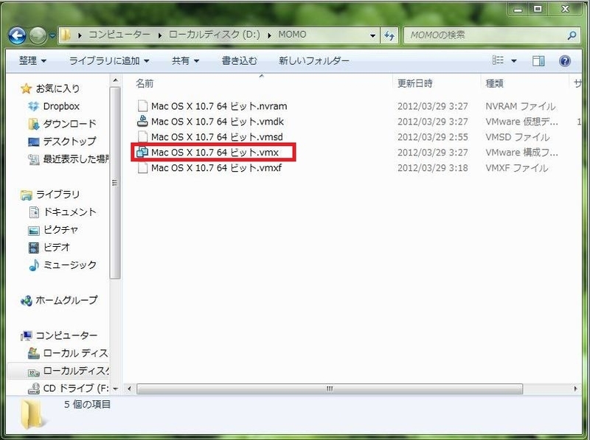Click the horizontal scrollbar right arrow
Screen dimensions: 590x440
pos(575,388)
